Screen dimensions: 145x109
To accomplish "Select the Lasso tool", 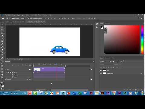I will coord(2,33).
